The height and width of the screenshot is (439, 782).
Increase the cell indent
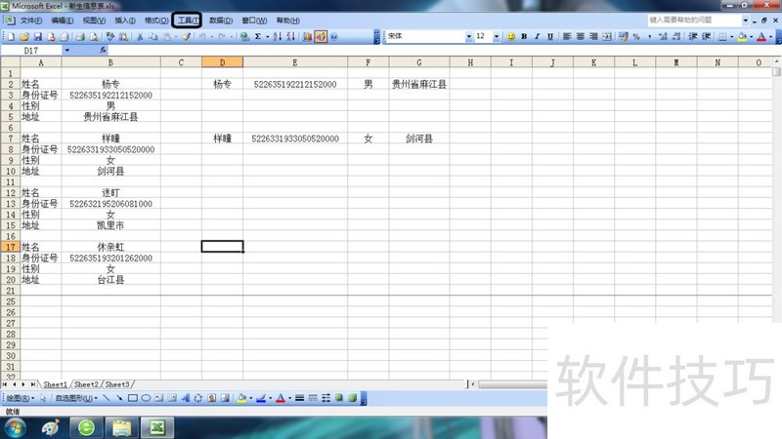[x=706, y=36]
